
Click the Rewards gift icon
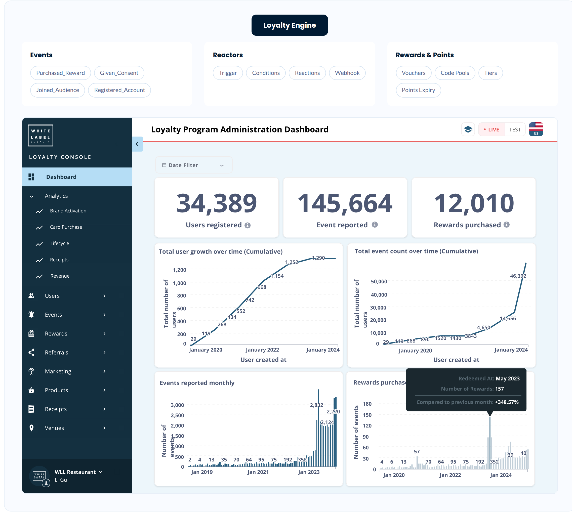pos(31,334)
